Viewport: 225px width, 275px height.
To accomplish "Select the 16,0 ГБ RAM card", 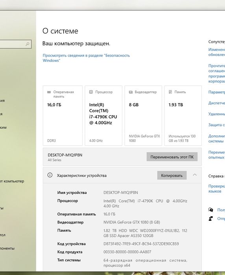I will [x=63, y=116].
